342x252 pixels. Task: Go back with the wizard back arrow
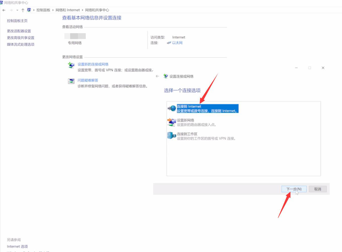coord(157,76)
